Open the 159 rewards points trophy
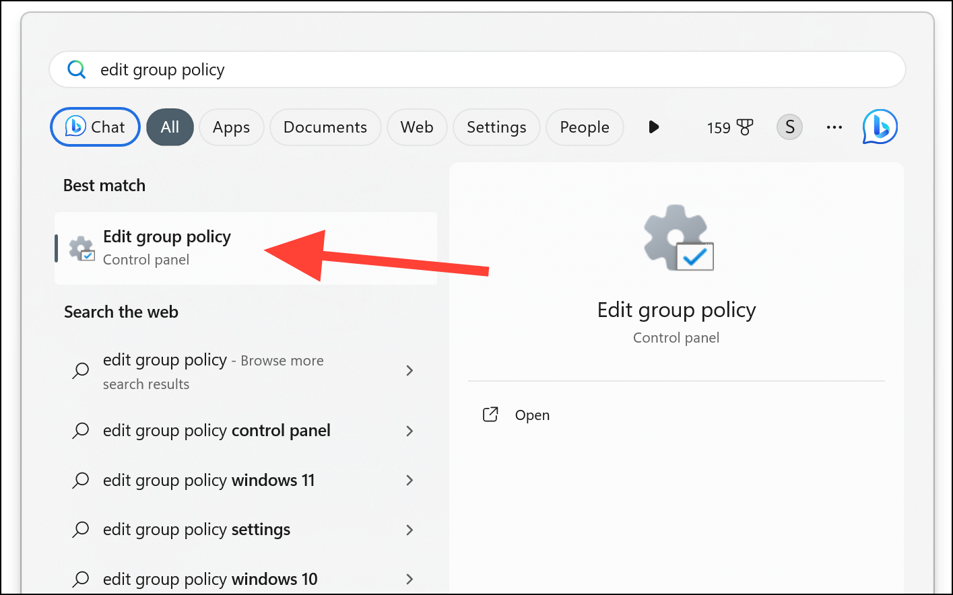 click(730, 127)
